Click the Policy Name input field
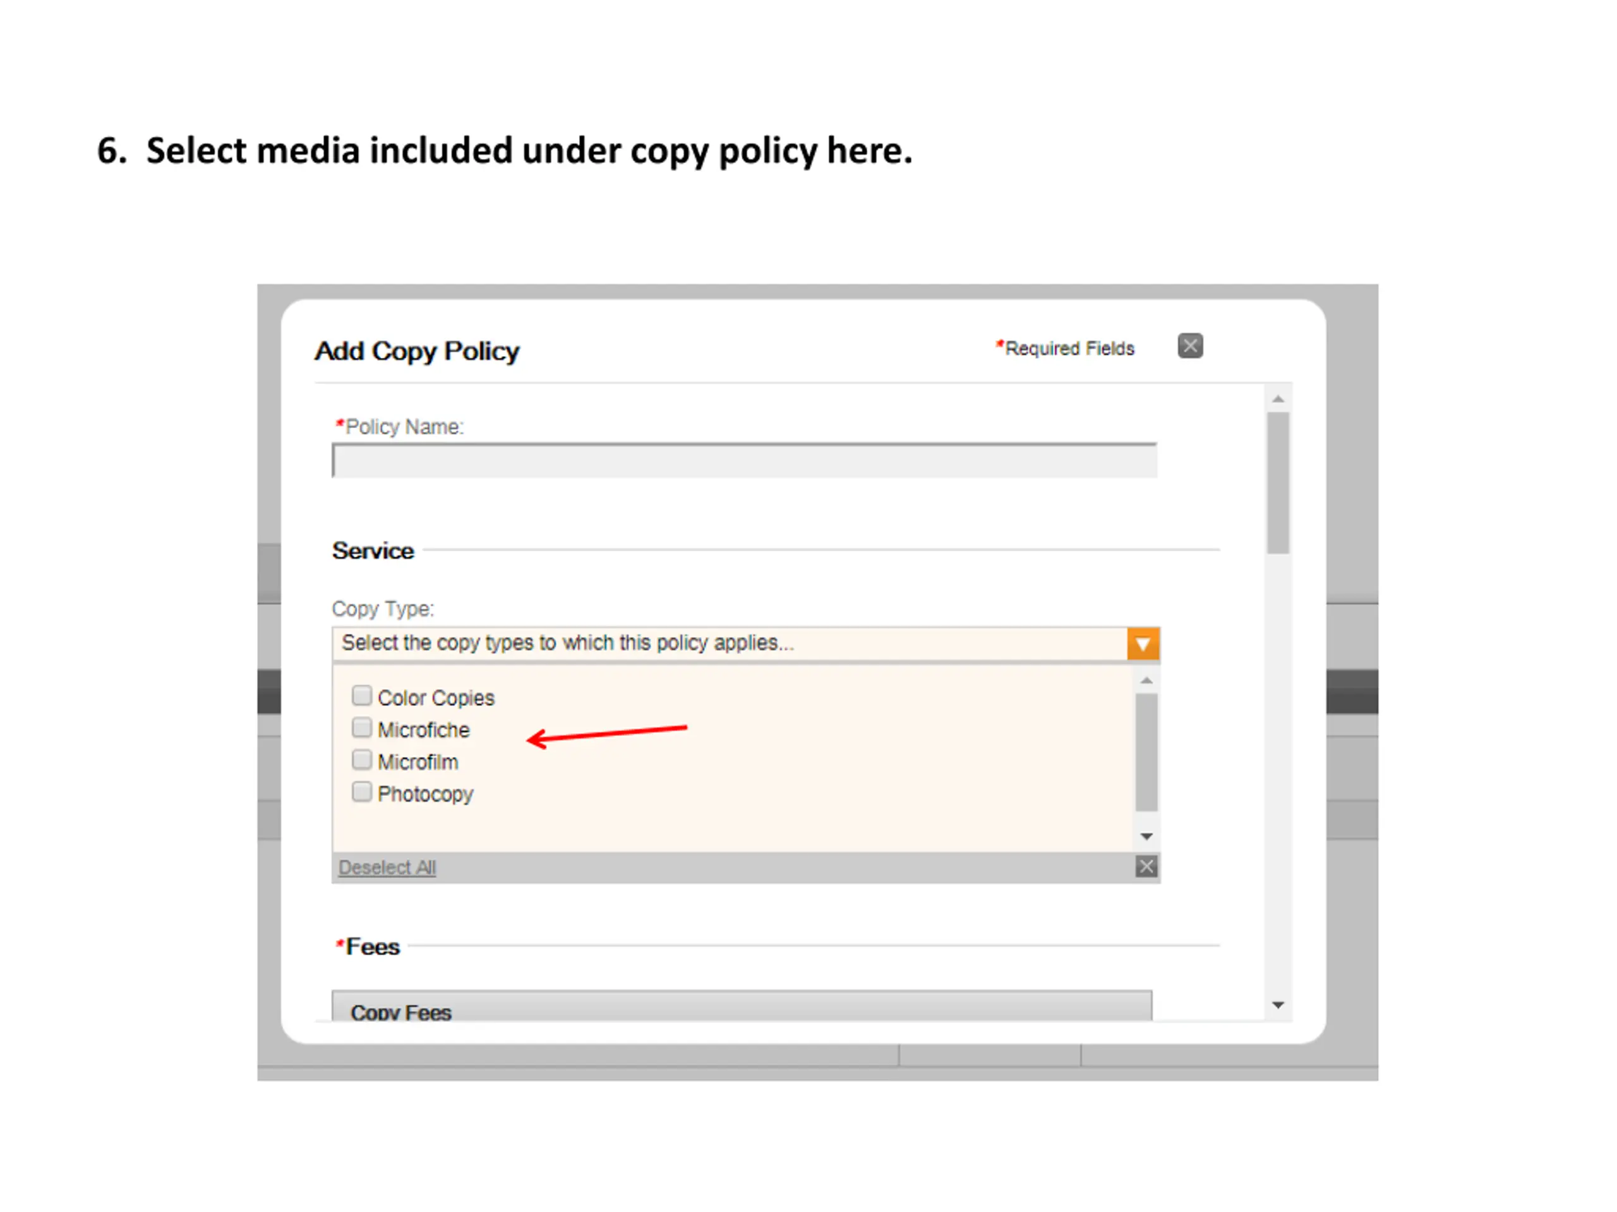The width and height of the screenshot is (1617, 1212). (744, 460)
